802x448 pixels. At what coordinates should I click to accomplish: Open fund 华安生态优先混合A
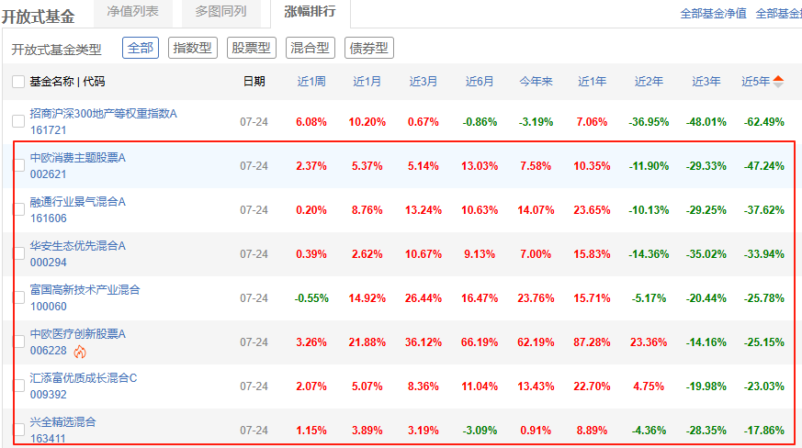tap(78, 245)
